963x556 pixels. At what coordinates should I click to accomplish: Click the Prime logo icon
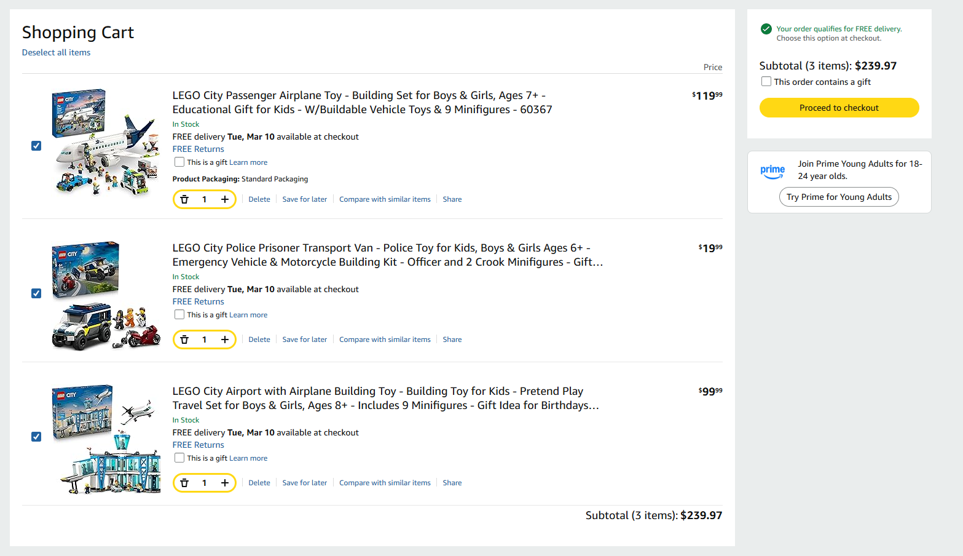(x=772, y=171)
